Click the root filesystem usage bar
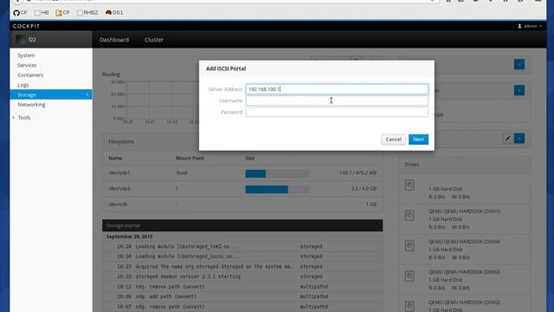This screenshot has width=554, height=312. 277,189
